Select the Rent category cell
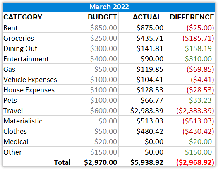Screen dimensions: 218x169 pos(37,28)
